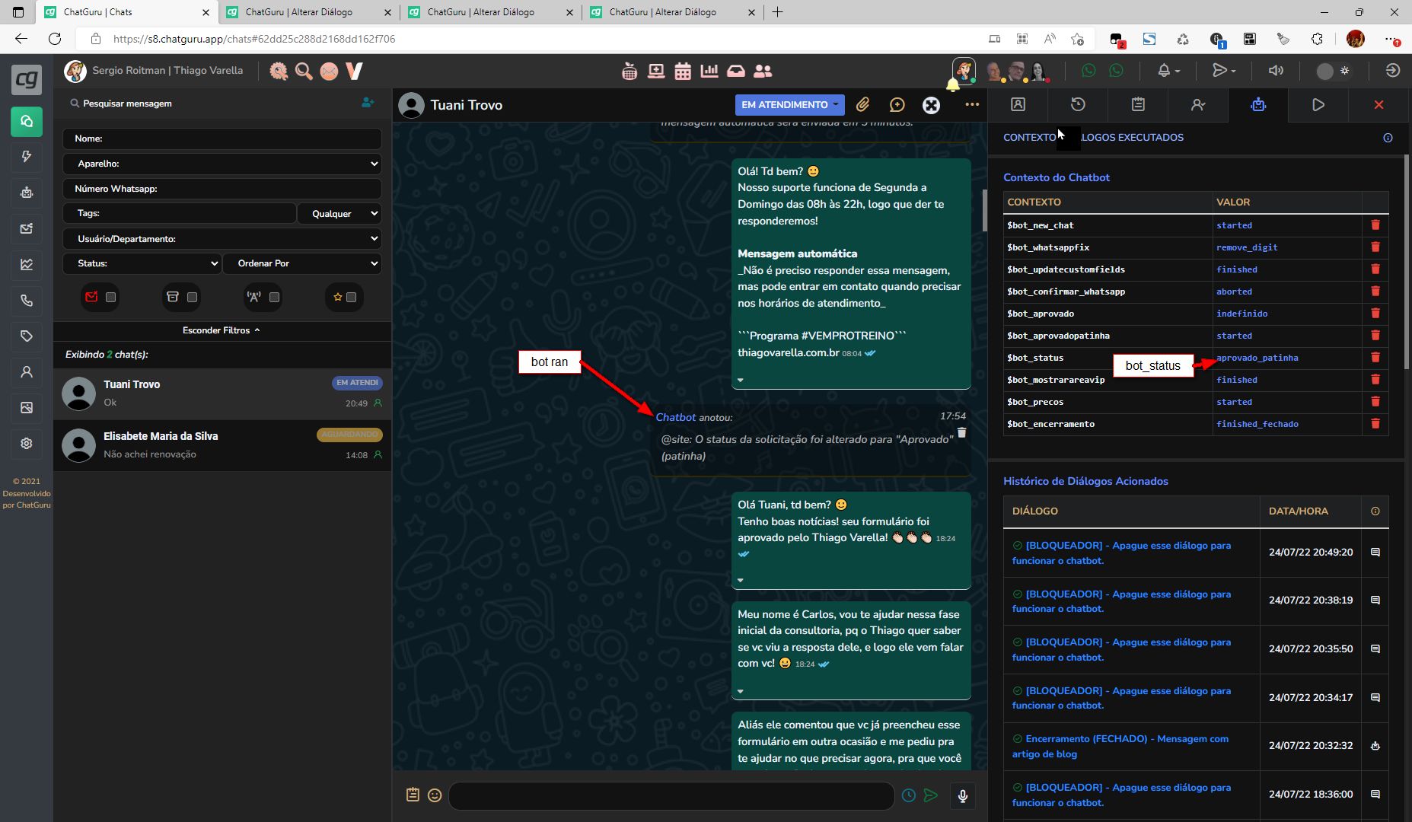1412x822 pixels.
Task: Delete the $bot_status context entry
Action: 1375,357
